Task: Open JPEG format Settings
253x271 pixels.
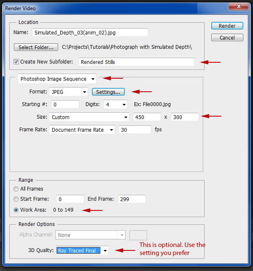Action: pyautogui.click(x=108, y=92)
